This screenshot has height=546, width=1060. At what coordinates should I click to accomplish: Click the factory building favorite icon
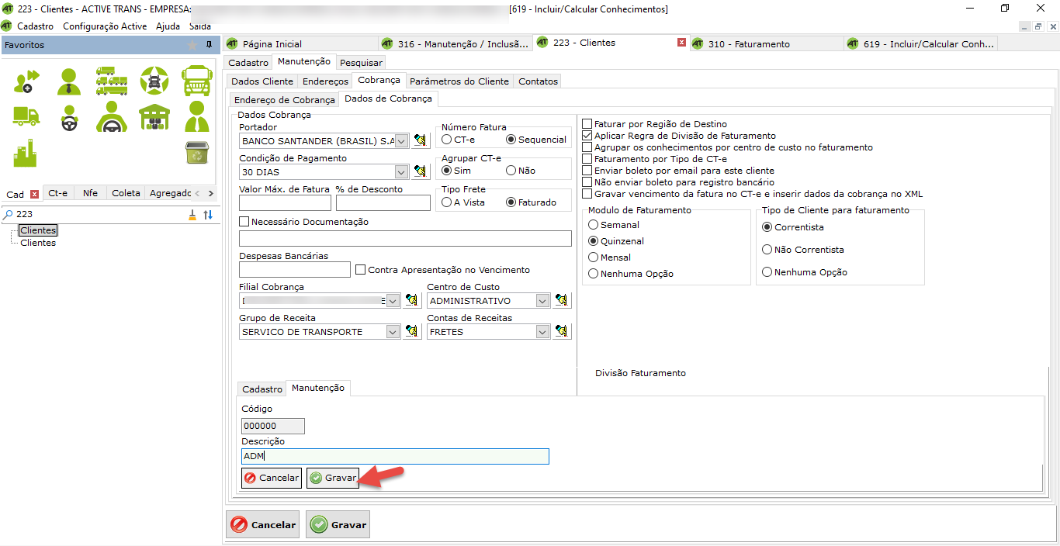[x=26, y=153]
